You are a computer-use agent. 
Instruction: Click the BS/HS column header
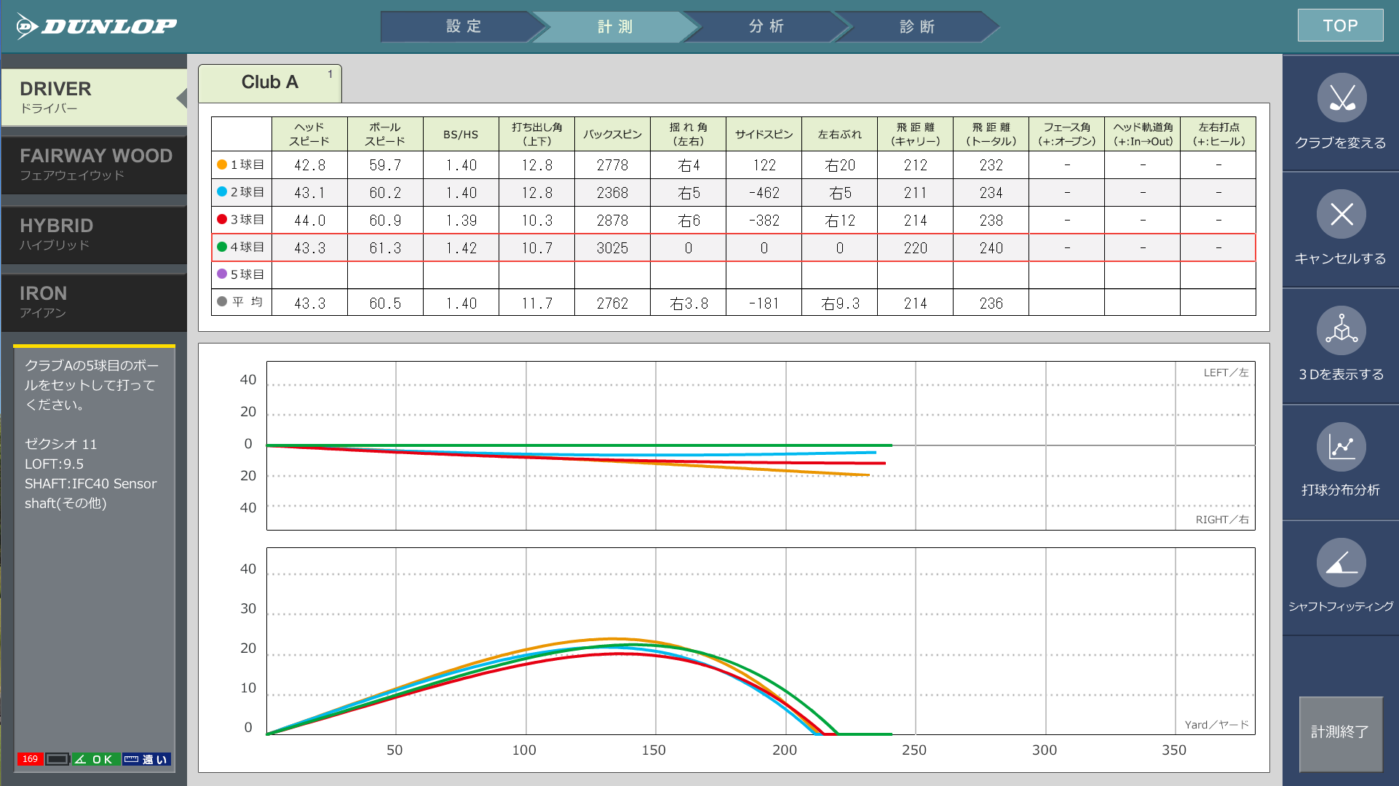pyautogui.click(x=461, y=134)
